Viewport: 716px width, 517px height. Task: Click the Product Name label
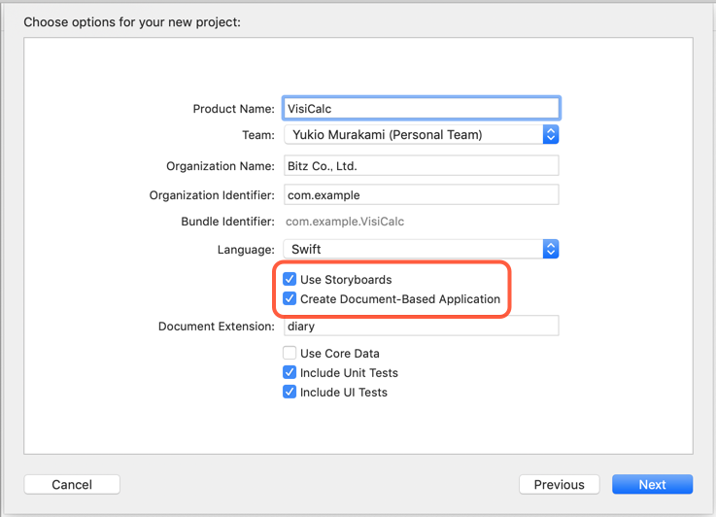(233, 109)
